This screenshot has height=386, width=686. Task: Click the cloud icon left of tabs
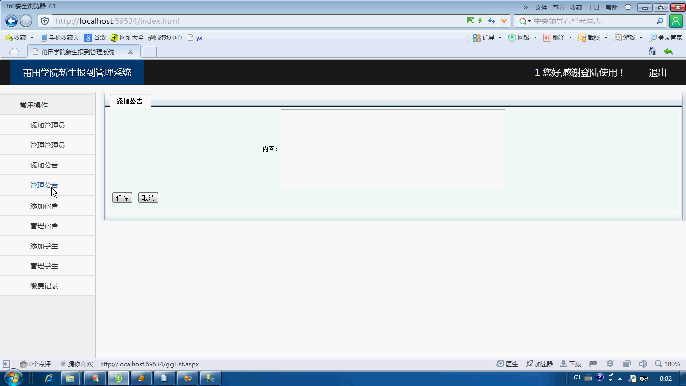coord(14,52)
